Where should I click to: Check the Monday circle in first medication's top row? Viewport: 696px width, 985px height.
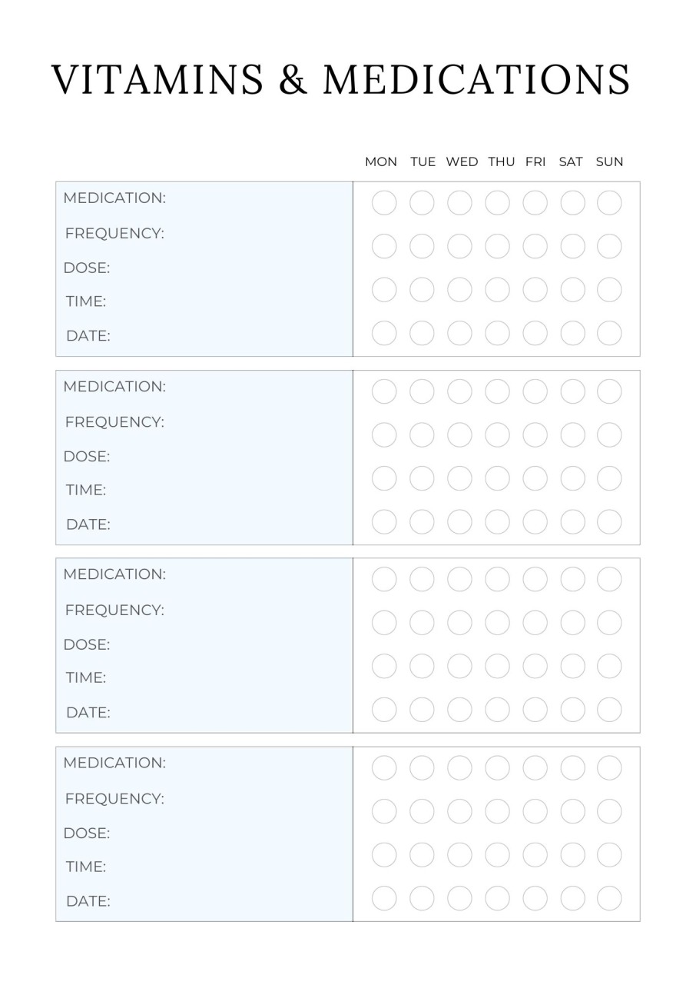tap(384, 203)
